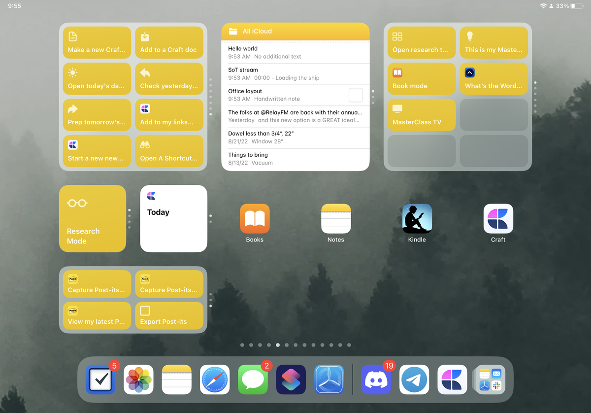Tap the Research Mode widget
591x413 pixels.
pos(92,218)
